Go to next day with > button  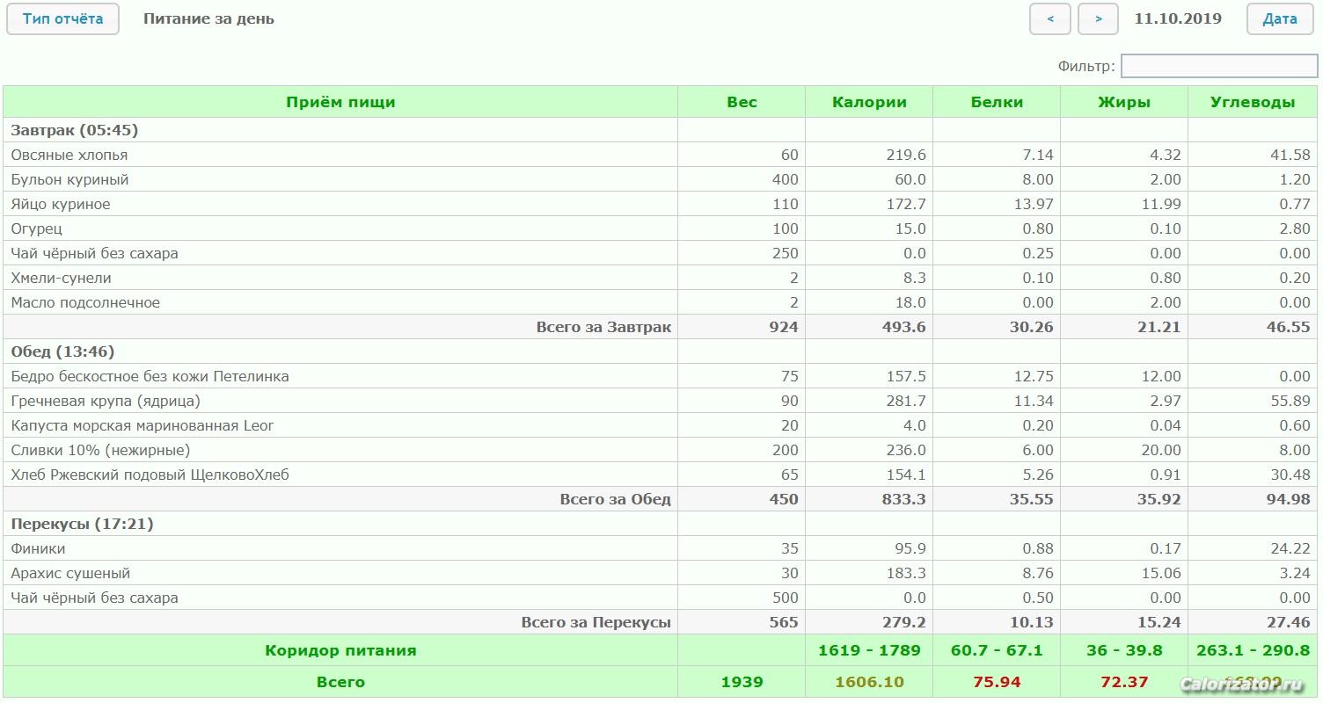1098,18
